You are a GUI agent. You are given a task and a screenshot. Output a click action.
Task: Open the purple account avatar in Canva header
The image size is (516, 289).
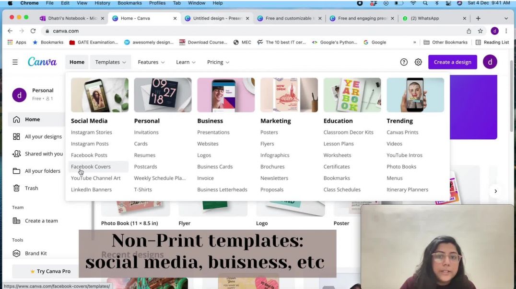coord(490,62)
